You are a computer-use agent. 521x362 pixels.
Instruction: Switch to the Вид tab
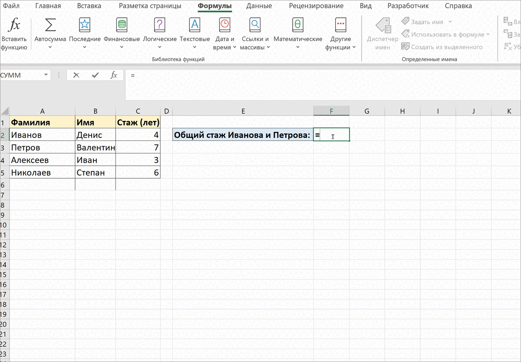pos(366,6)
